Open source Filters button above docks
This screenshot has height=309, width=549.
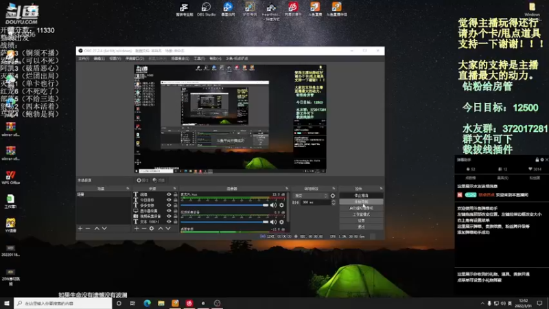(x=159, y=181)
